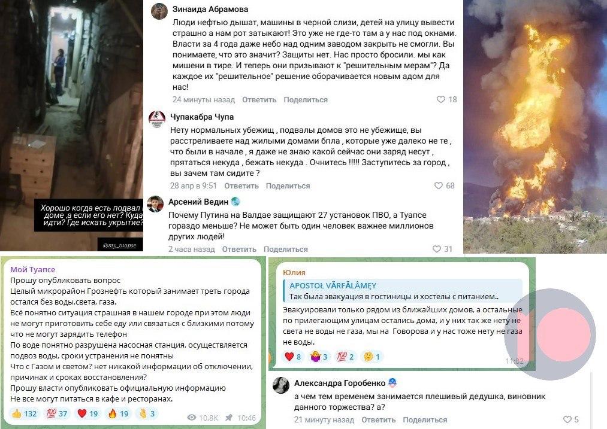
Task: Like Александра Горобенко's comment heart icon
Action: (x=567, y=419)
